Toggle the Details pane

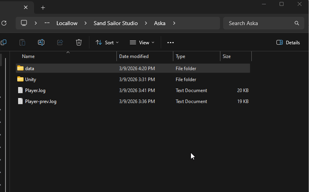point(288,42)
